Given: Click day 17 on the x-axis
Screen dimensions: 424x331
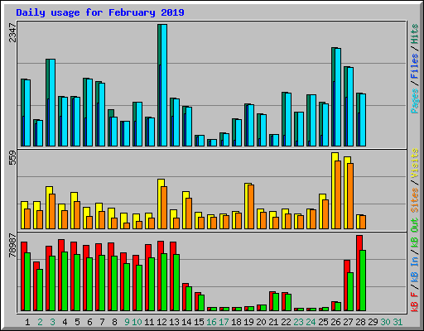Looking at the screenshot, I should click(x=224, y=322).
